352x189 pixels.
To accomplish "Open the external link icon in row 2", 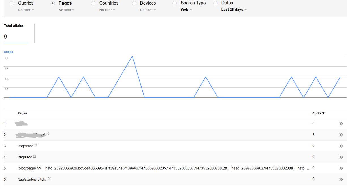I will [48, 134].
